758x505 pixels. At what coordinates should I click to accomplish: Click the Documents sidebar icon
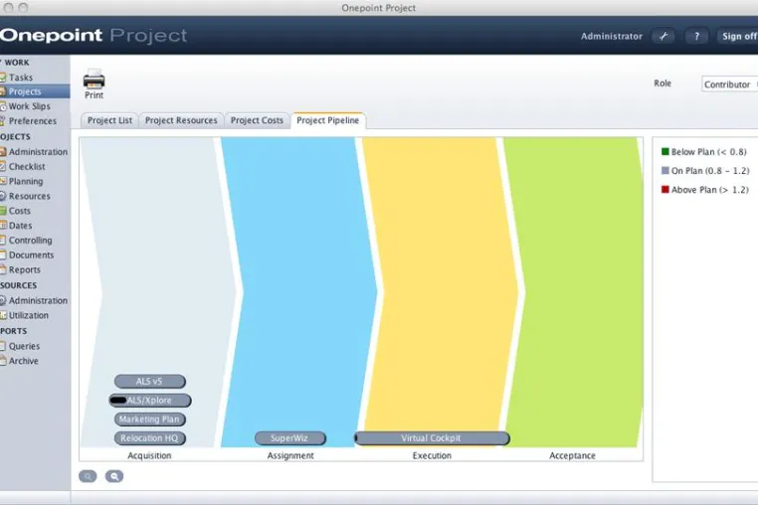pos(3,255)
